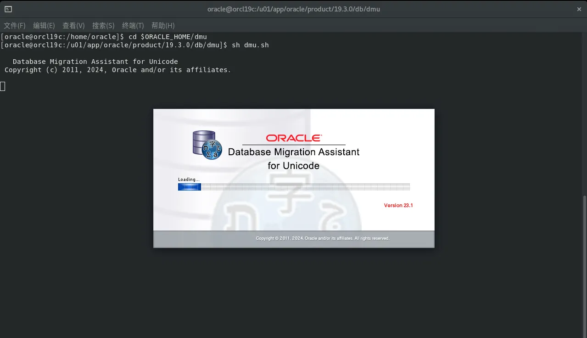
Task: Open the 搜索 menu
Action: tap(103, 26)
